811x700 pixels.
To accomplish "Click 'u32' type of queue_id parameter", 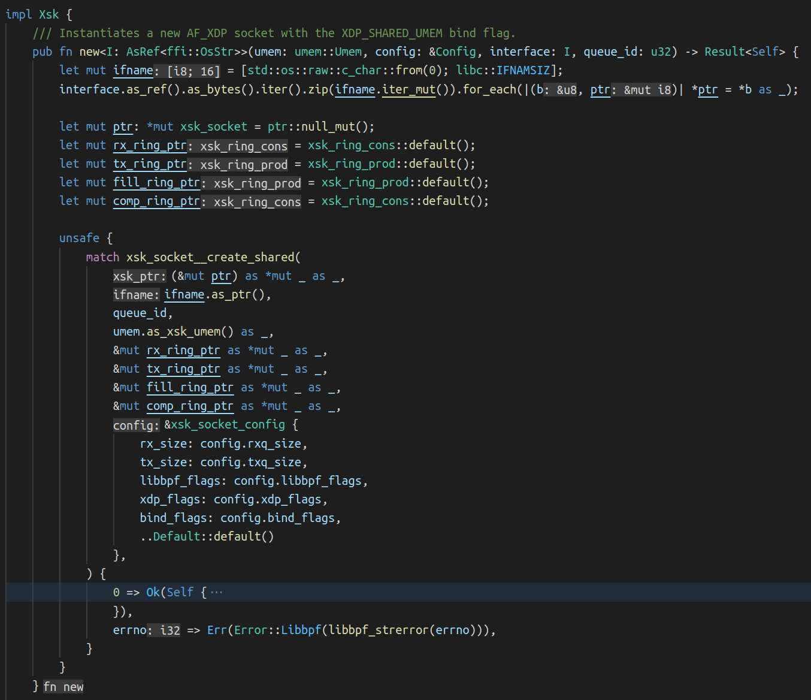I will pyautogui.click(x=661, y=52).
